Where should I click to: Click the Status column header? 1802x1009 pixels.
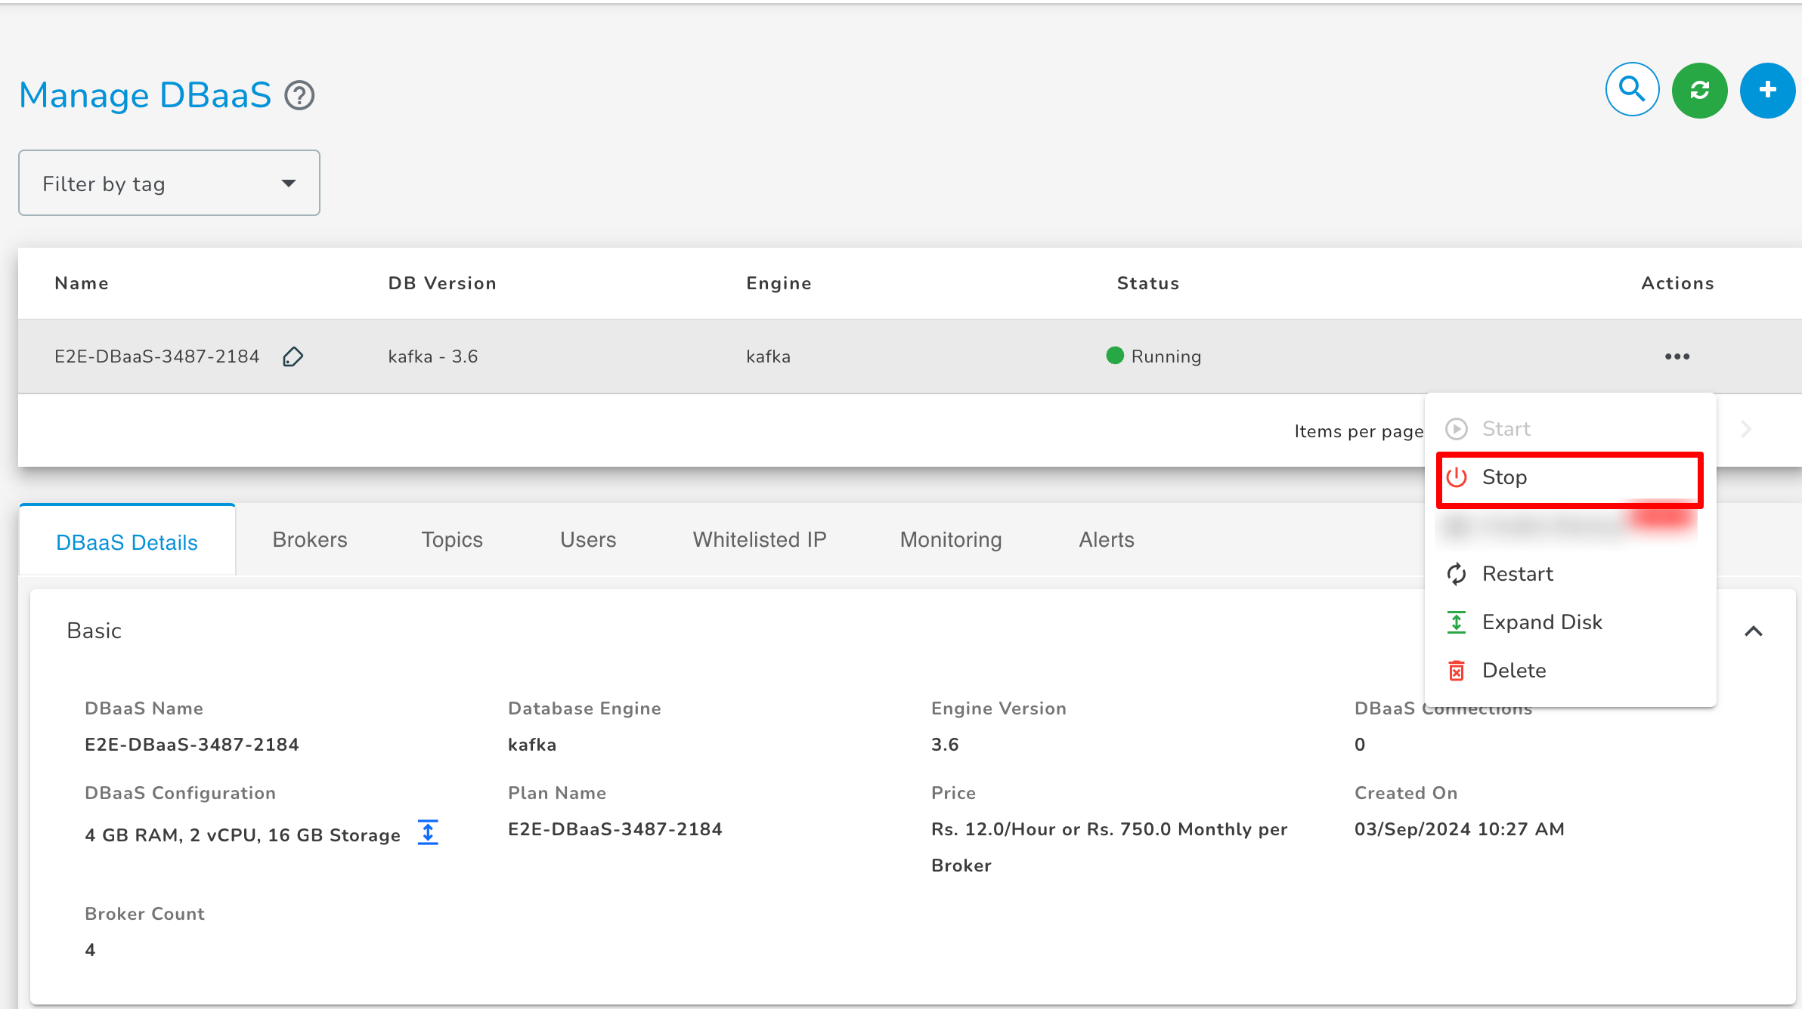tap(1148, 283)
